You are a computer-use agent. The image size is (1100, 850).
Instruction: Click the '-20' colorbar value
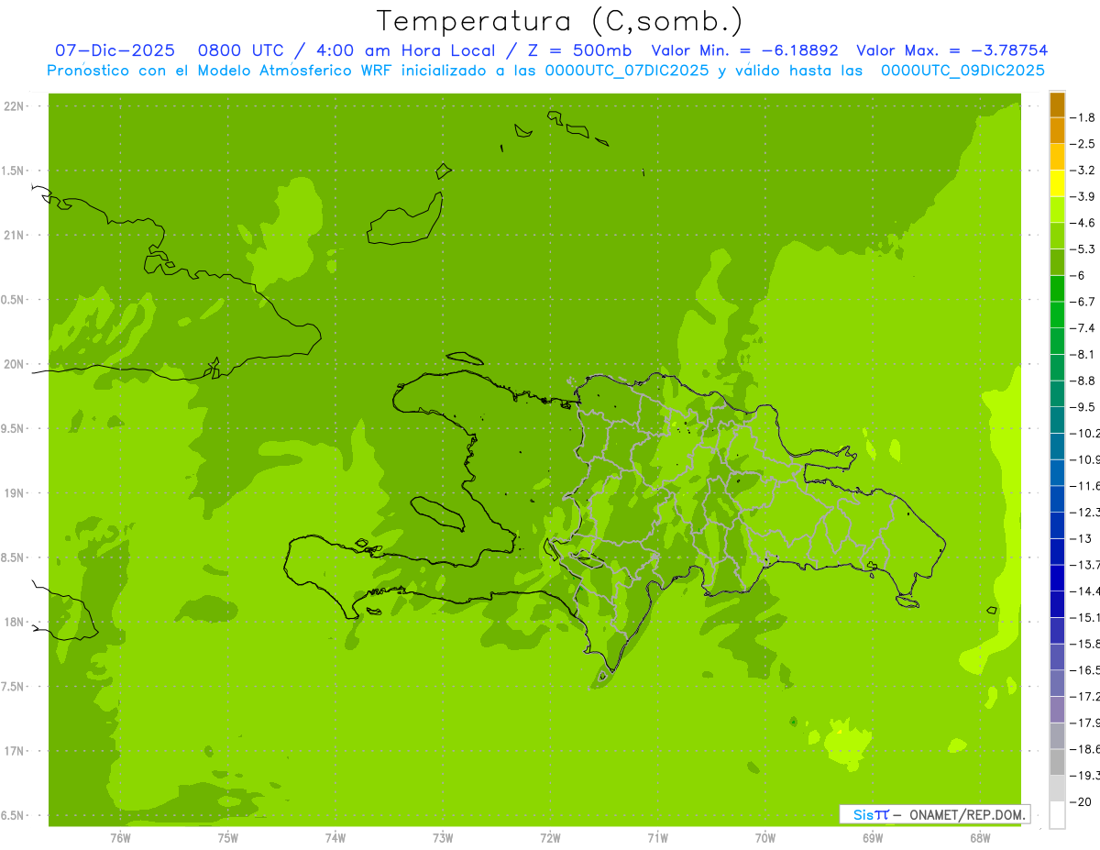click(x=1080, y=802)
